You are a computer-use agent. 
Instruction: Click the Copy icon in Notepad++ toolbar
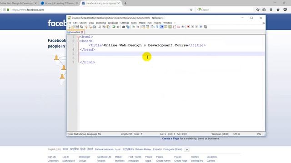[x=104, y=27]
